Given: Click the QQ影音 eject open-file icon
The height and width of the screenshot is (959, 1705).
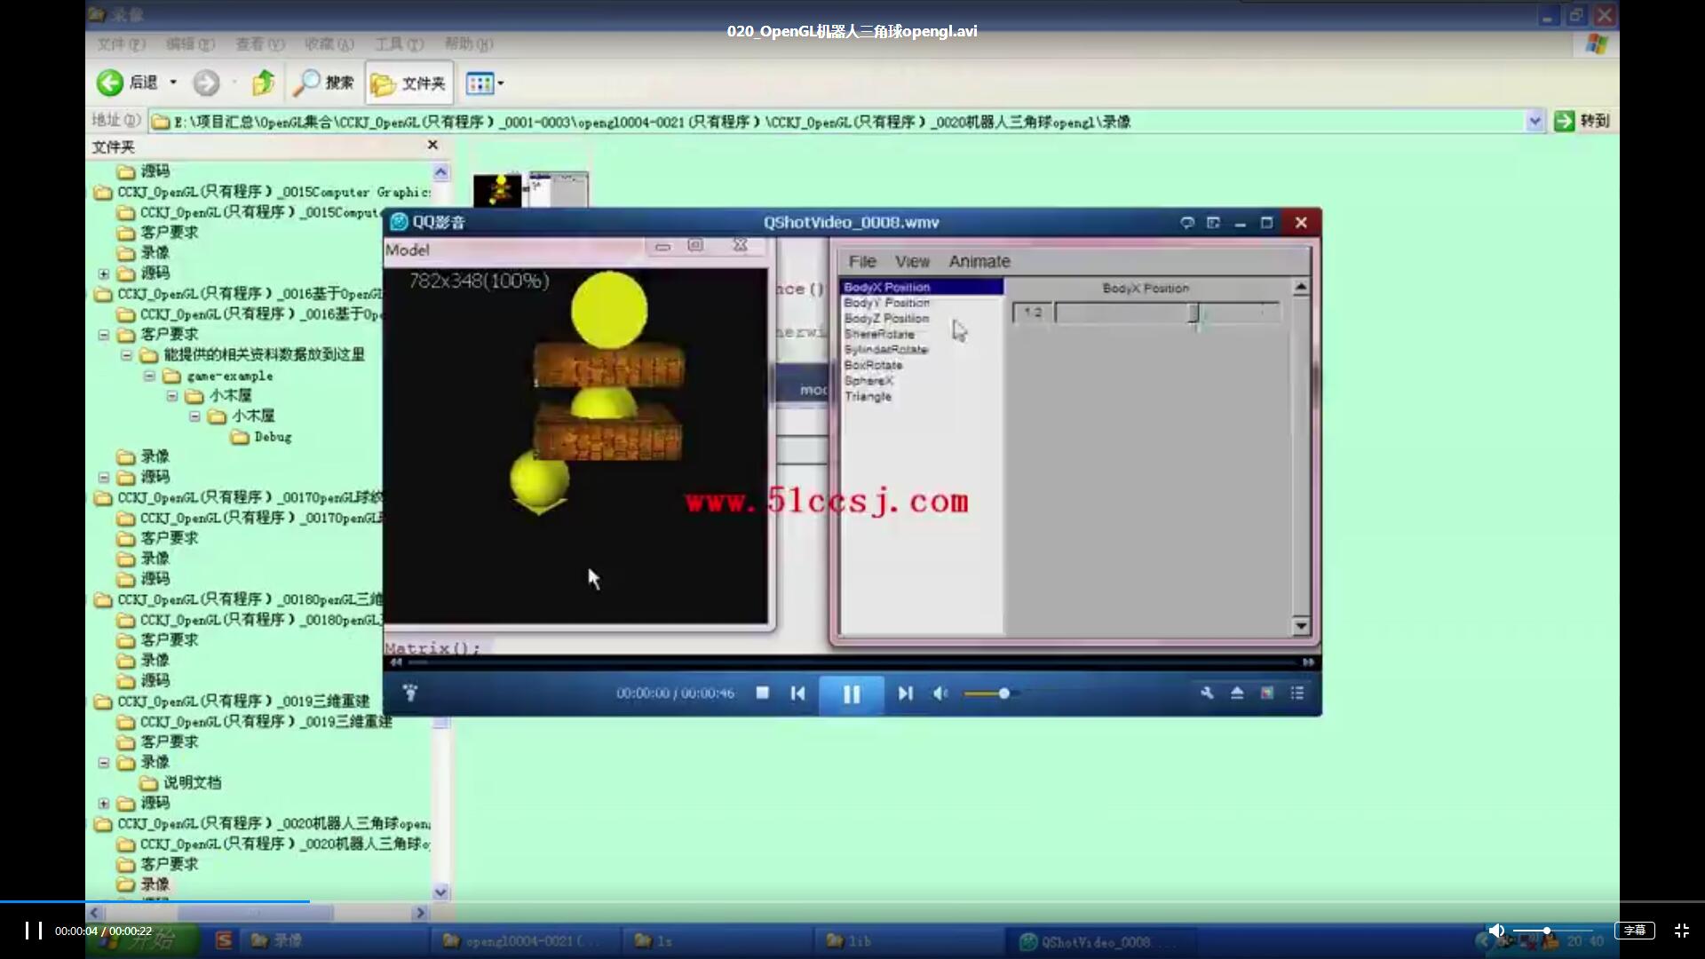Looking at the screenshot, I should click(x=1237, y=693).
